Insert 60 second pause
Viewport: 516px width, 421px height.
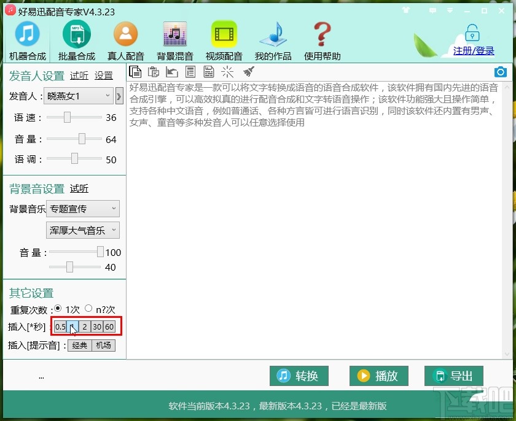pos(109,326)
